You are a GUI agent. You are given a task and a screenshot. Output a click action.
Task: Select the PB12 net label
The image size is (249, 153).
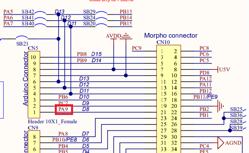point(206,91)
